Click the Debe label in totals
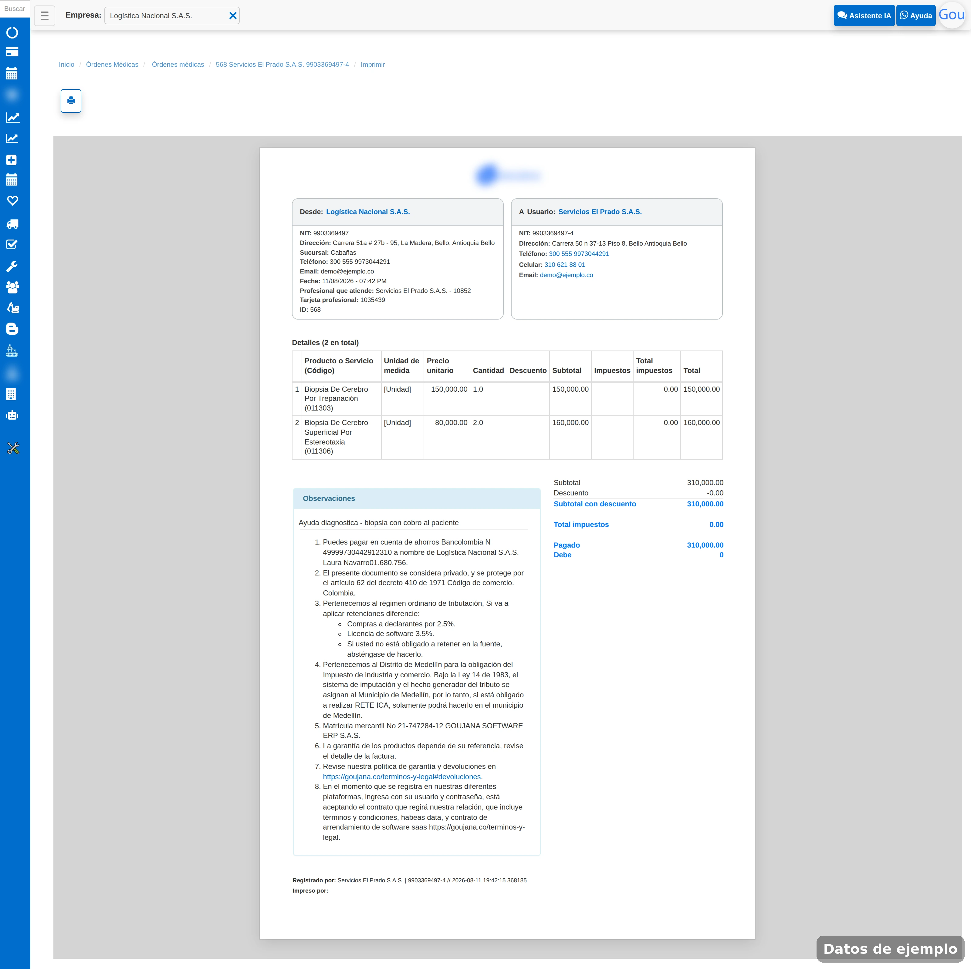 click(x=562, y=555)
